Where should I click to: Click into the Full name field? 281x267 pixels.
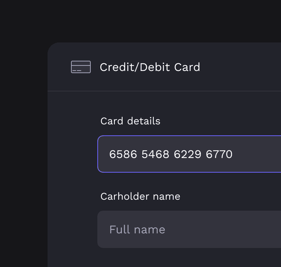189,229
